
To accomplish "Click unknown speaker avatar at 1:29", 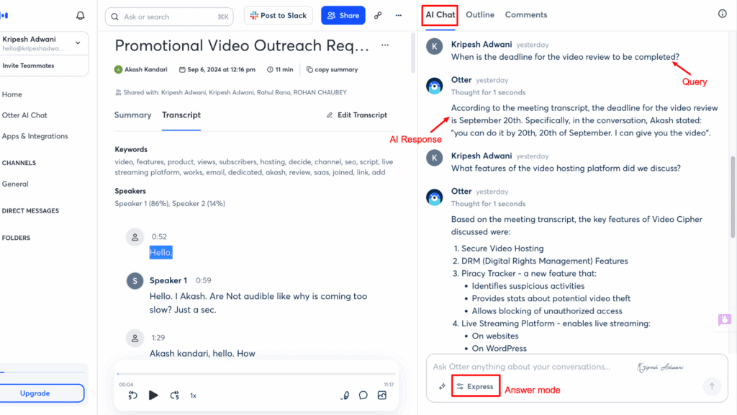I will pos(135,338).
